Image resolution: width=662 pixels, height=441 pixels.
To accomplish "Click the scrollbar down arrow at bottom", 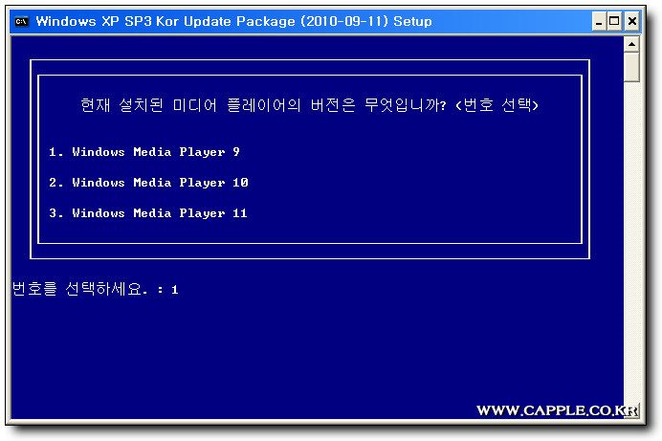I will [x=631, y=410].
